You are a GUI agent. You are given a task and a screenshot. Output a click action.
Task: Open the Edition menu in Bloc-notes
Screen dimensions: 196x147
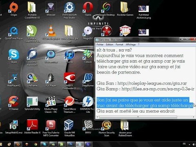point(109,45)
